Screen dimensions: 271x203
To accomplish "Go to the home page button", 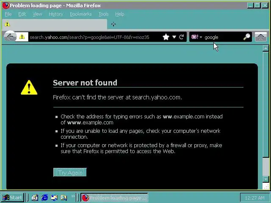I will pyautogui.click(x=261, y=37).
